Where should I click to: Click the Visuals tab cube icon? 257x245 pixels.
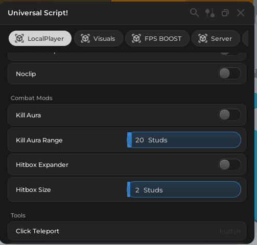85,38
